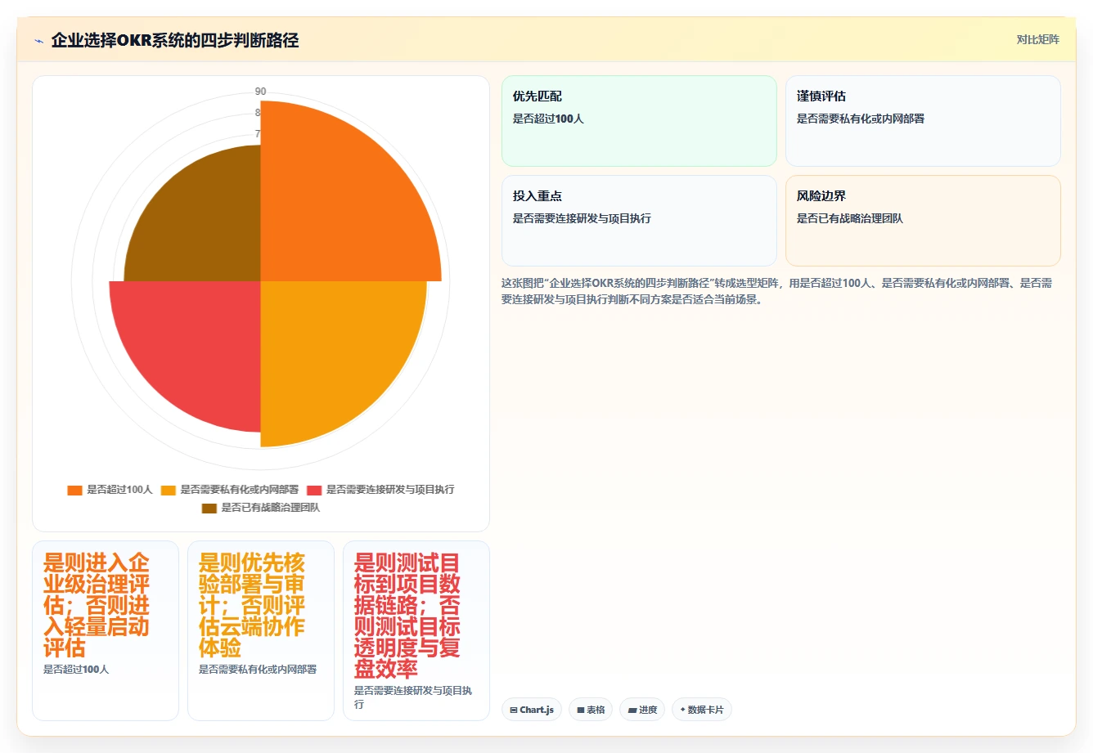Click the lightning icon beside the title

[39, 41]
